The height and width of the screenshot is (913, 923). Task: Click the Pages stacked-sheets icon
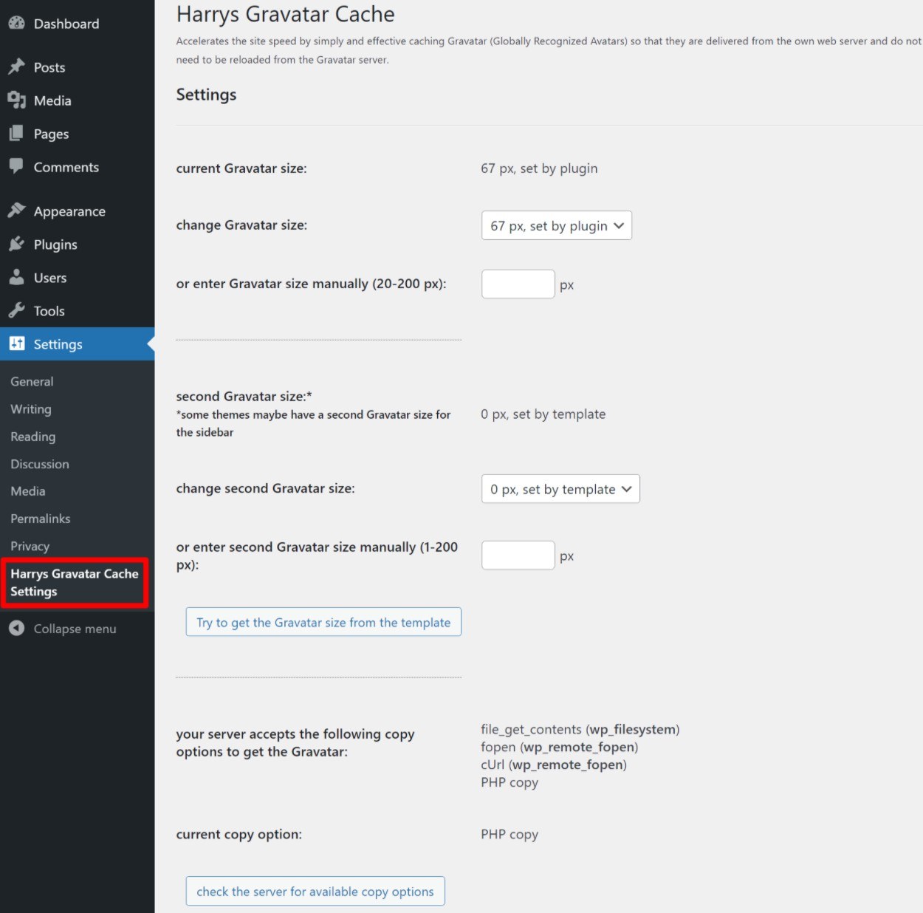coord(17,134)
